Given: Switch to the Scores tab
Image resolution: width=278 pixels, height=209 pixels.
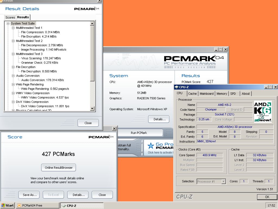Looking at the screenshot, I should 10,17.
